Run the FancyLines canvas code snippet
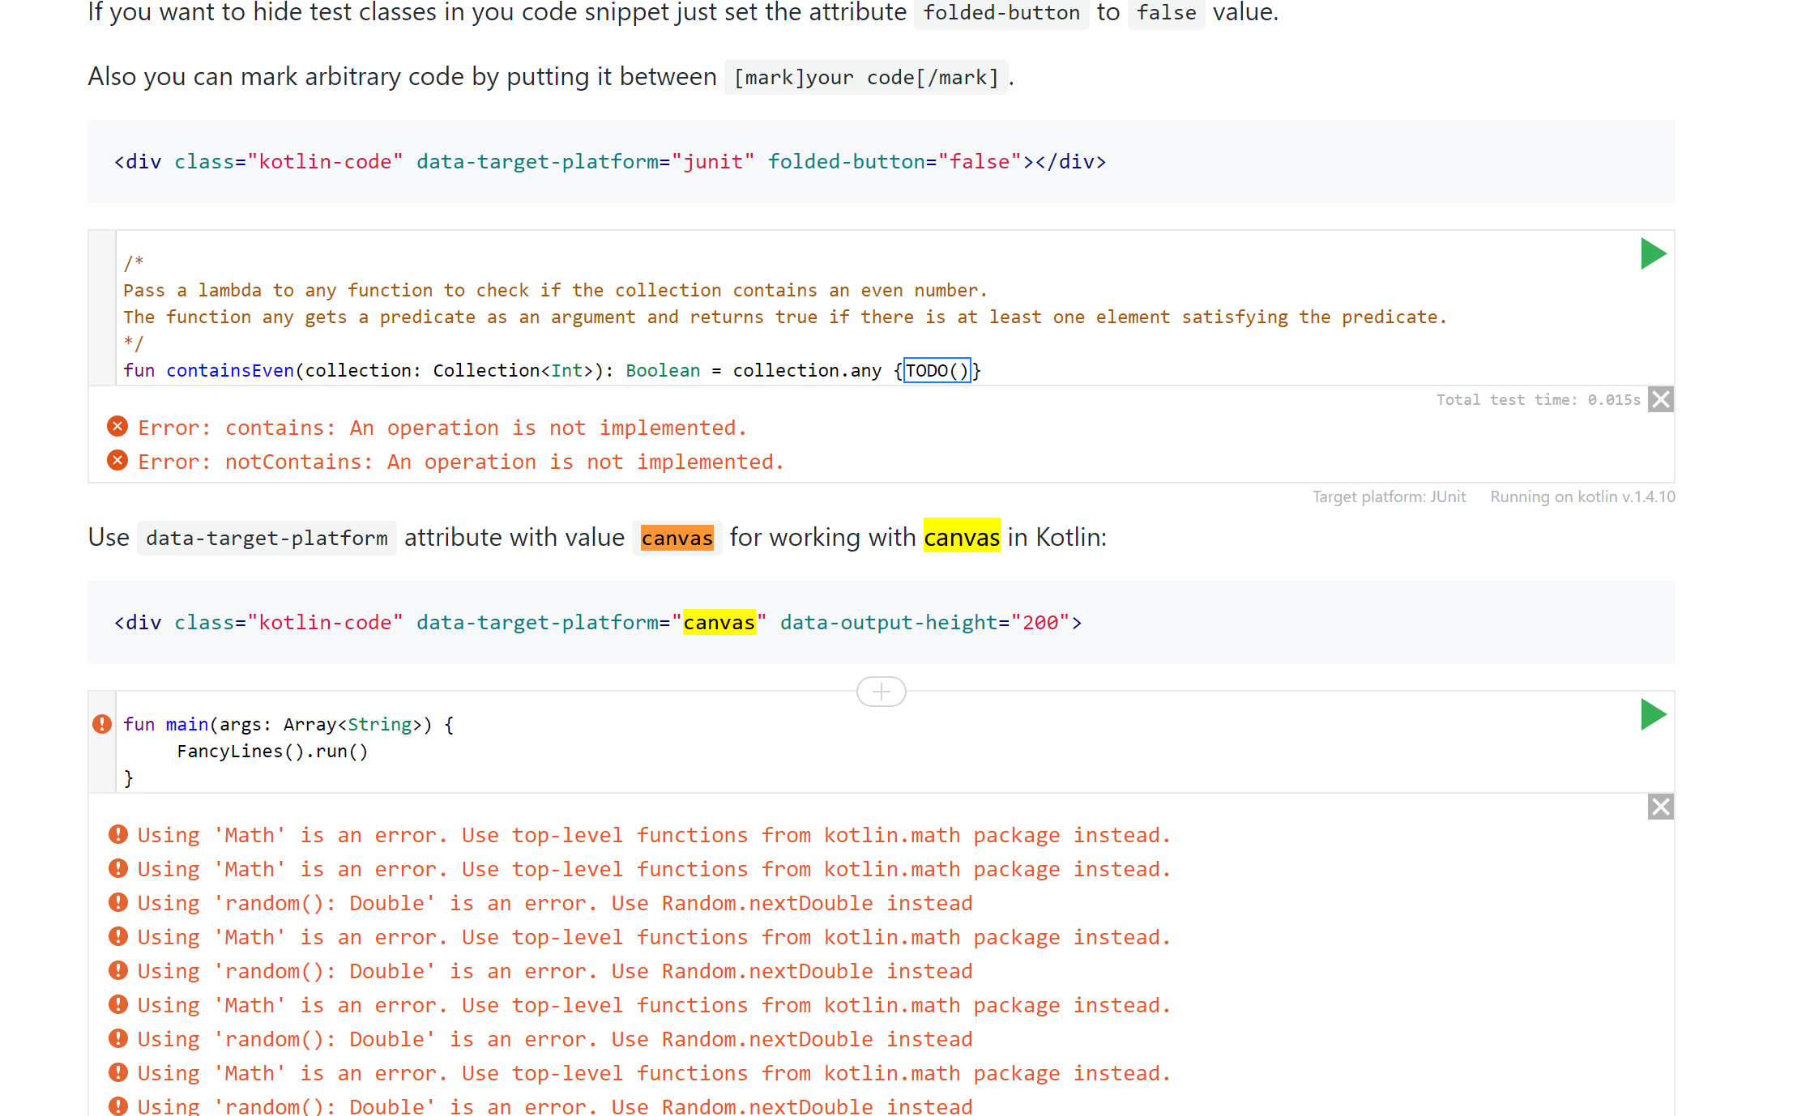Image resolution: width=1810 pixels, height=1116 pixels. (1652, 714)
